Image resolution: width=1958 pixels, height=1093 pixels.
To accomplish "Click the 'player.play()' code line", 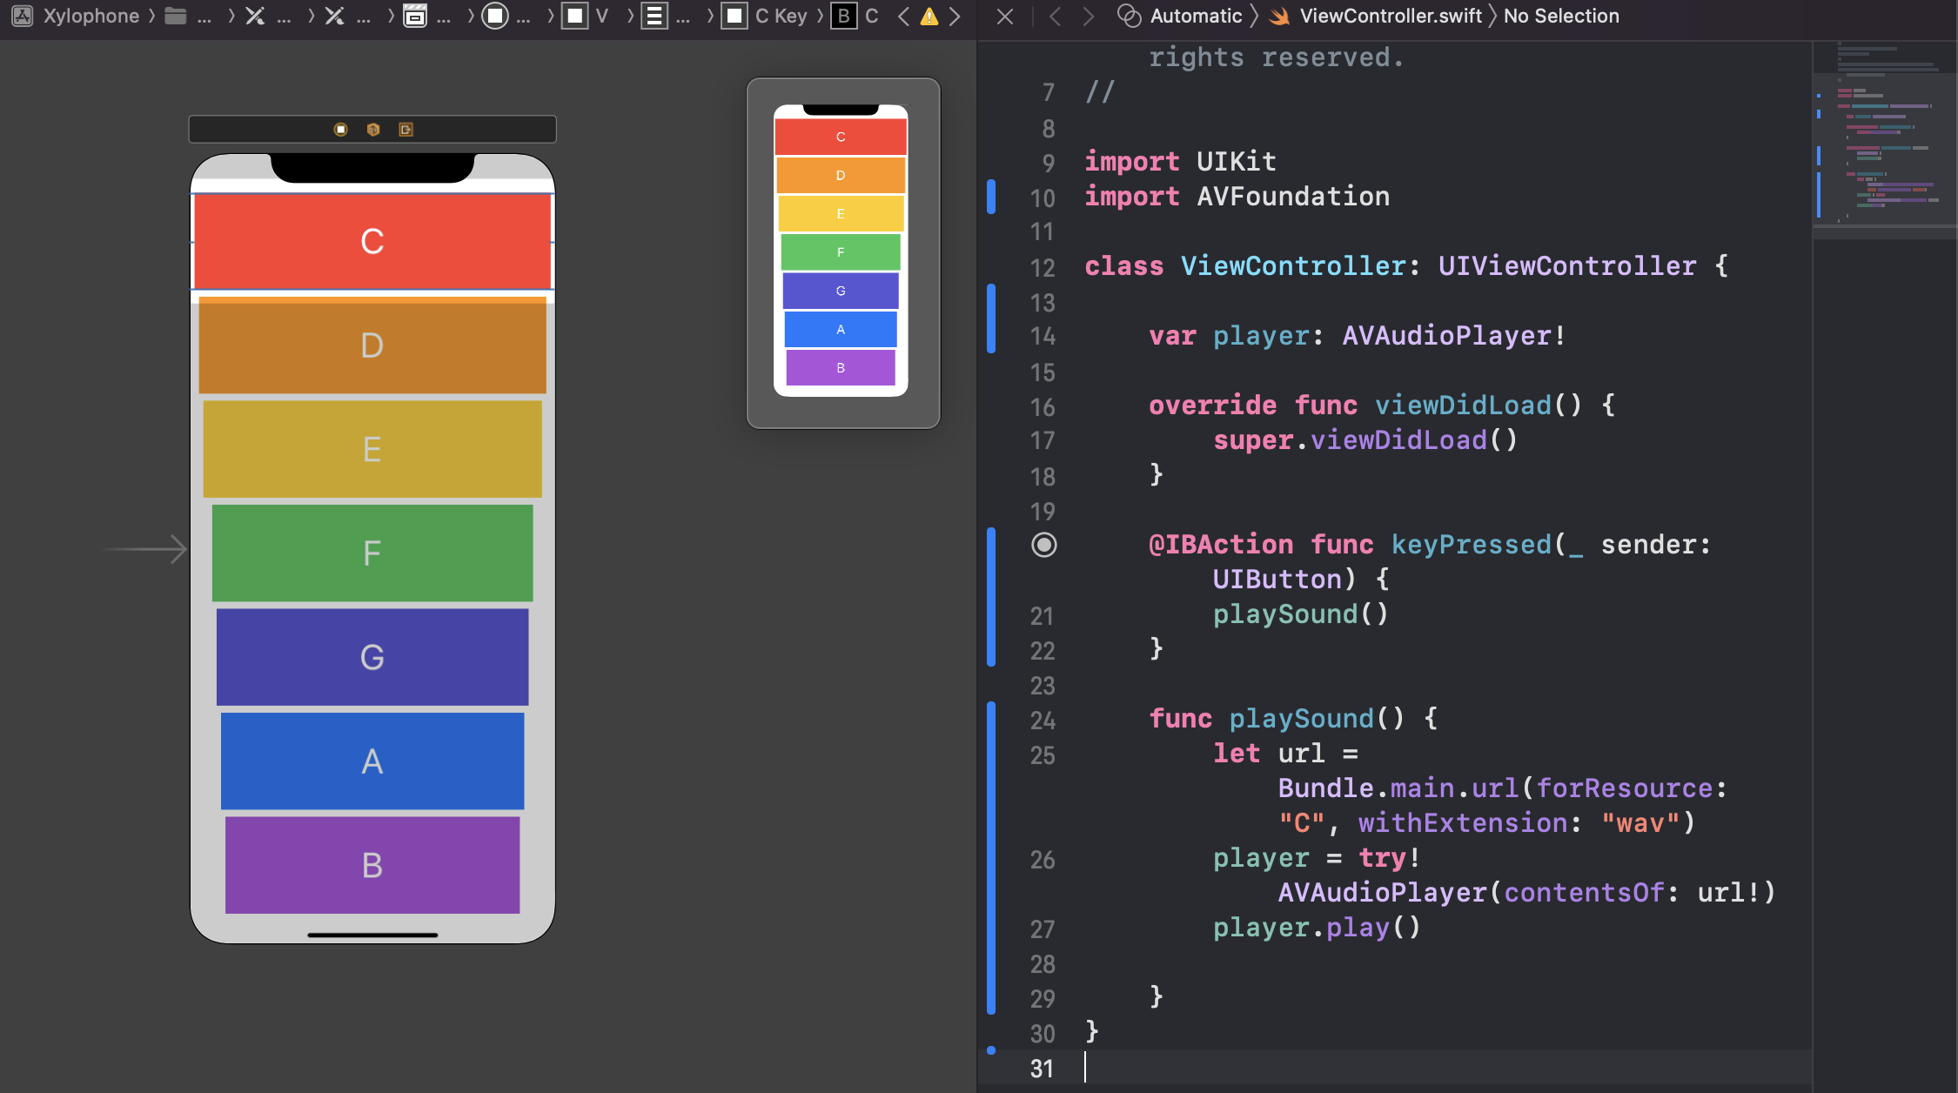I will click(1317, 928).
